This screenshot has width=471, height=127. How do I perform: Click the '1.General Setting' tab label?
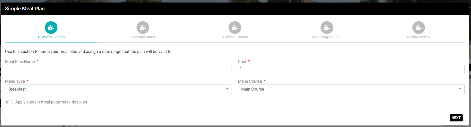51,37
